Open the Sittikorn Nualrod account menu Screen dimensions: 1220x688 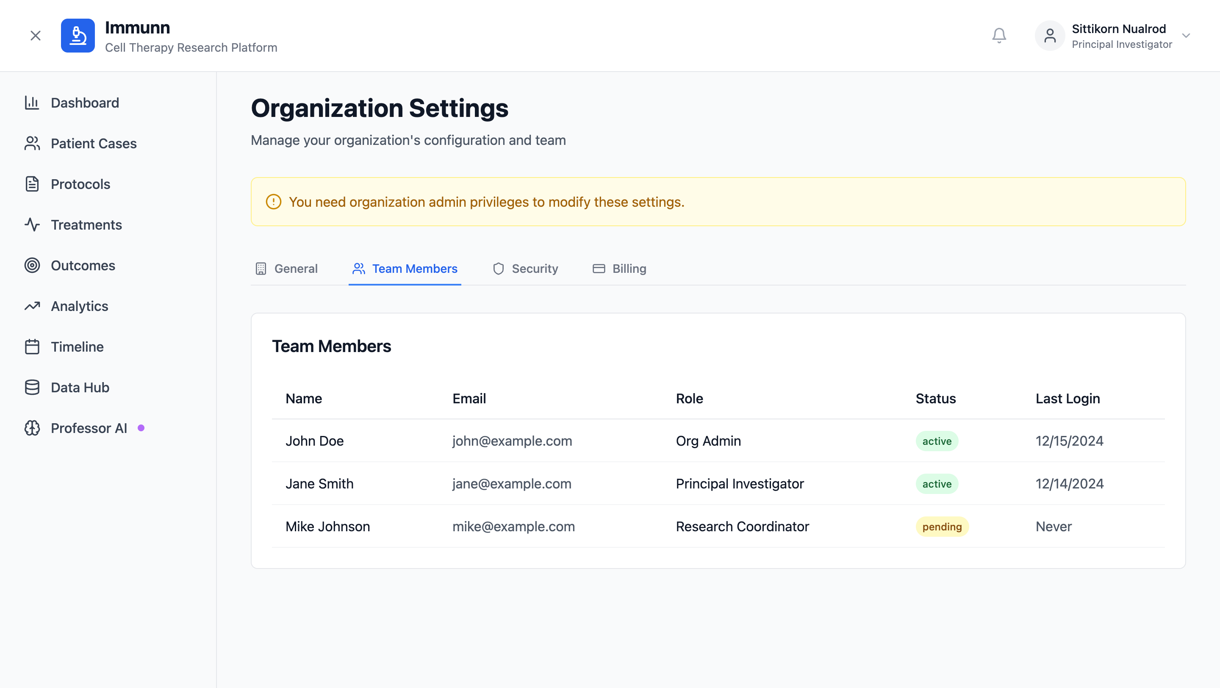(1118, 29)
